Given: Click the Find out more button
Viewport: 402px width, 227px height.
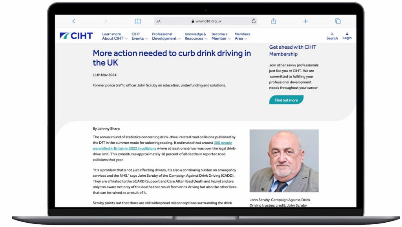Looking at the screenshot, I should click(286, 100).
